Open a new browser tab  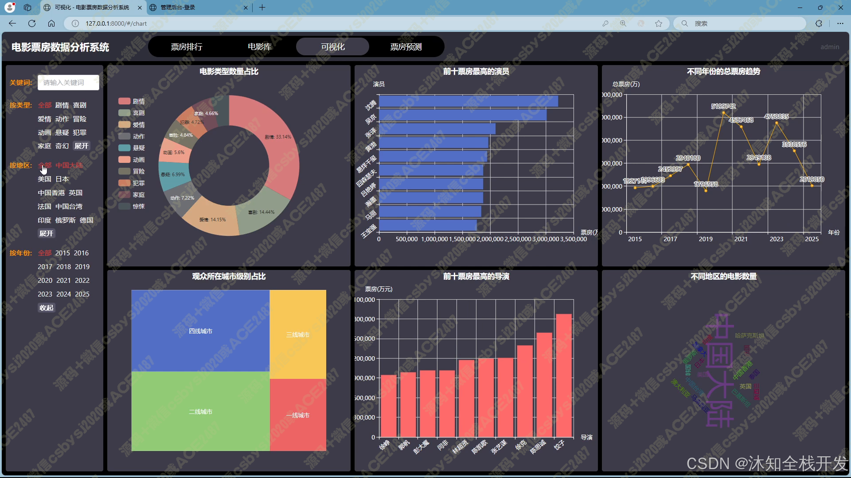pos(262,8)
